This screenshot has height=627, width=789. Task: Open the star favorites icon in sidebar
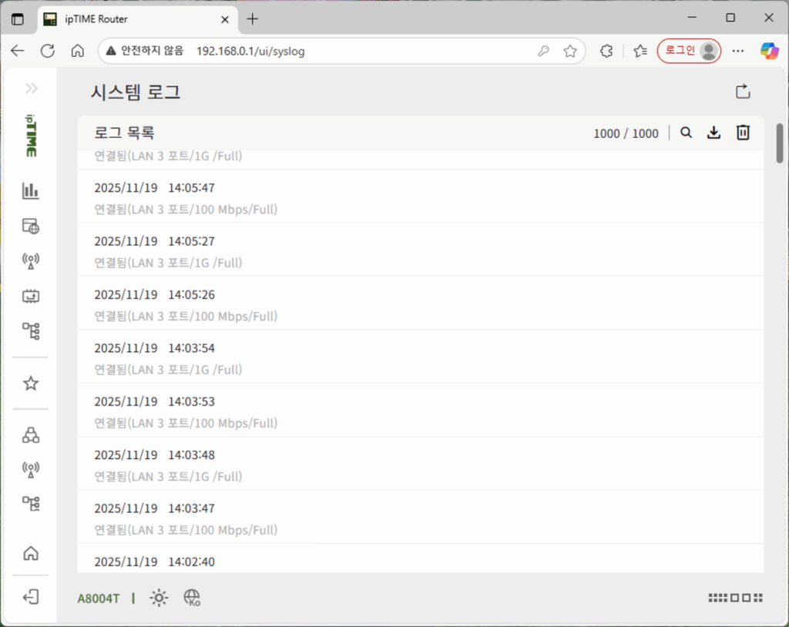point(31,383)
